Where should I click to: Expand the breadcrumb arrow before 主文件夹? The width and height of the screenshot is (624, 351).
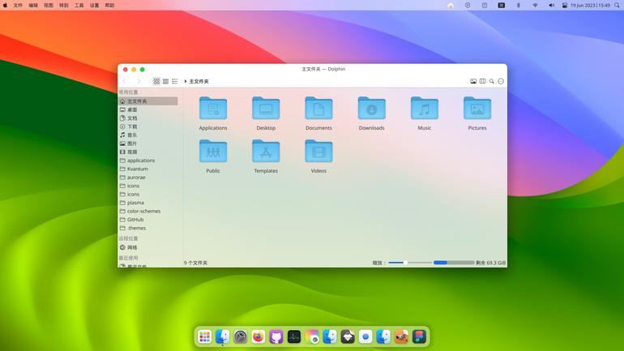[186, 81]
